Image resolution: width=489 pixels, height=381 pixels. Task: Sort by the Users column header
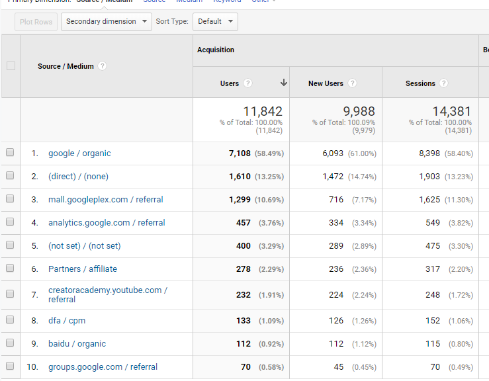tap(229, 83)
